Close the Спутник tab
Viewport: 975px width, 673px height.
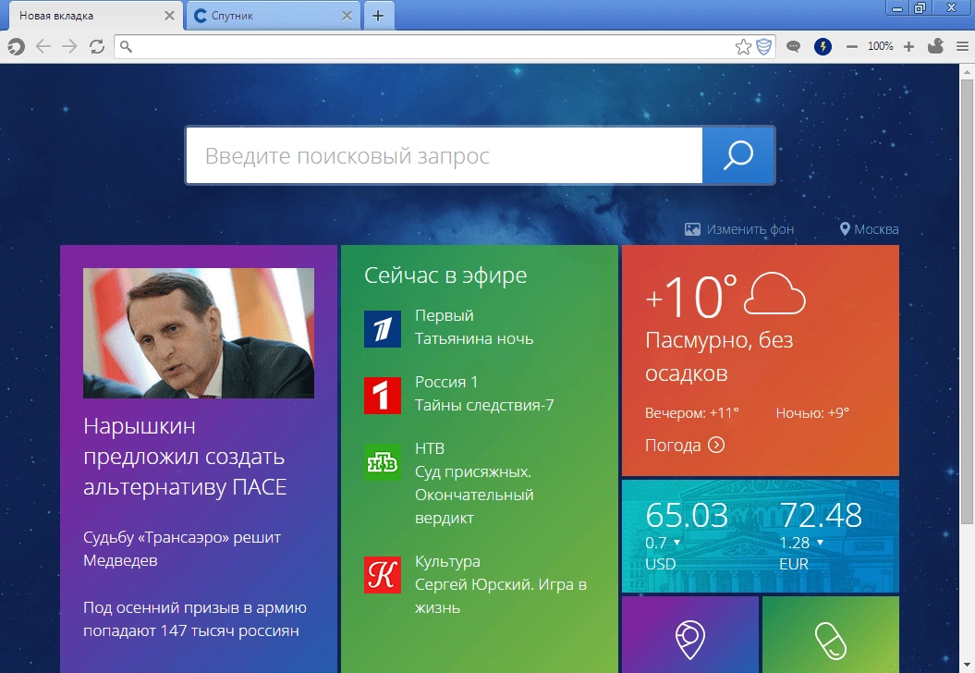347,16
